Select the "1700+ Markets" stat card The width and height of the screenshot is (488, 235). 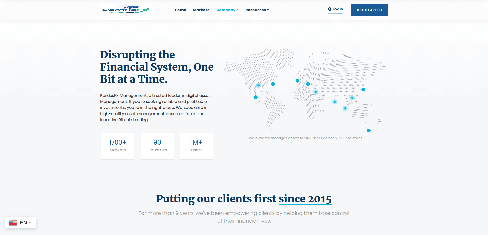(118, 146)
